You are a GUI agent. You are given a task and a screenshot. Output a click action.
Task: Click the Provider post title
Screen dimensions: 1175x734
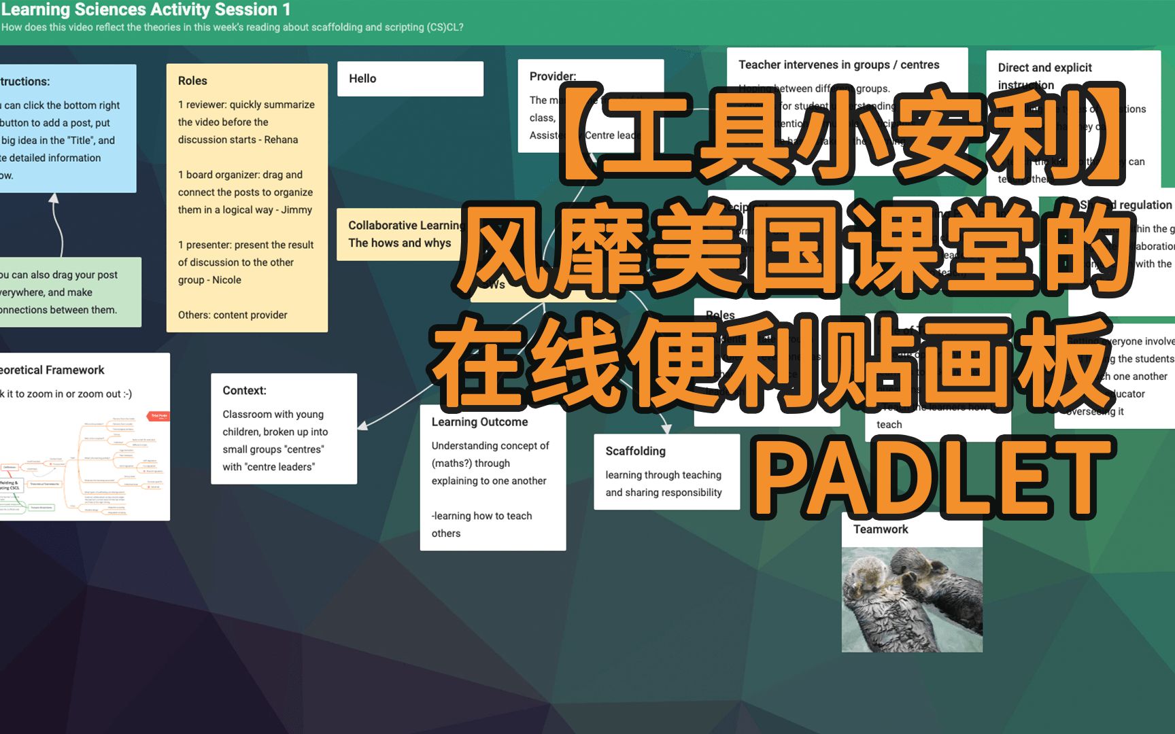553,76
